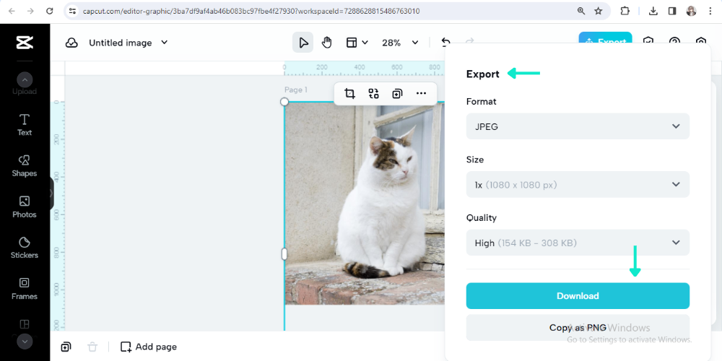This screenshot has width=722, height=361.
Task: Click Add page button
Action: [149, 347]
